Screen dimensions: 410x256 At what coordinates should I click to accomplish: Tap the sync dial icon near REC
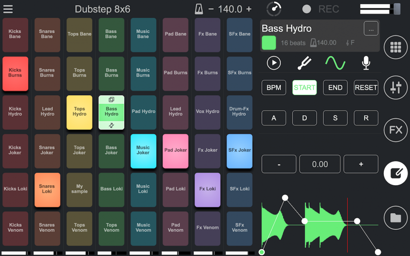pos(275,9)
